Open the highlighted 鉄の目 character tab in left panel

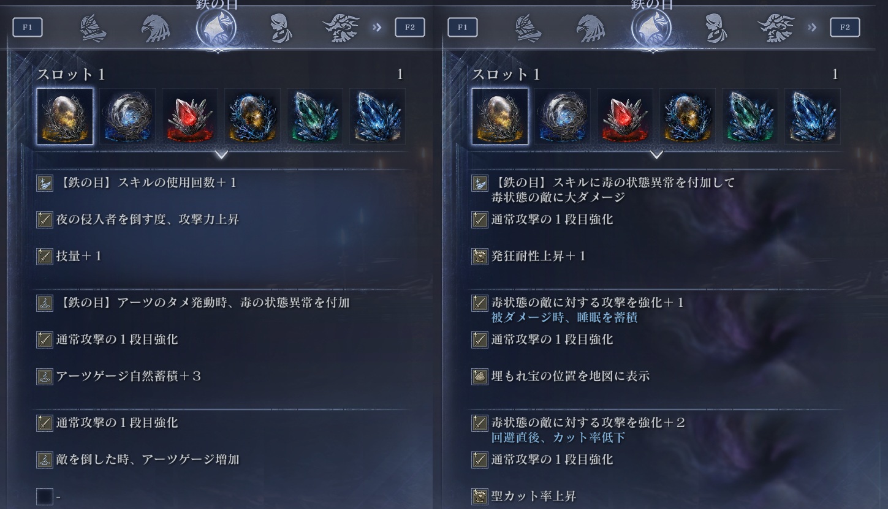[216, 28]
